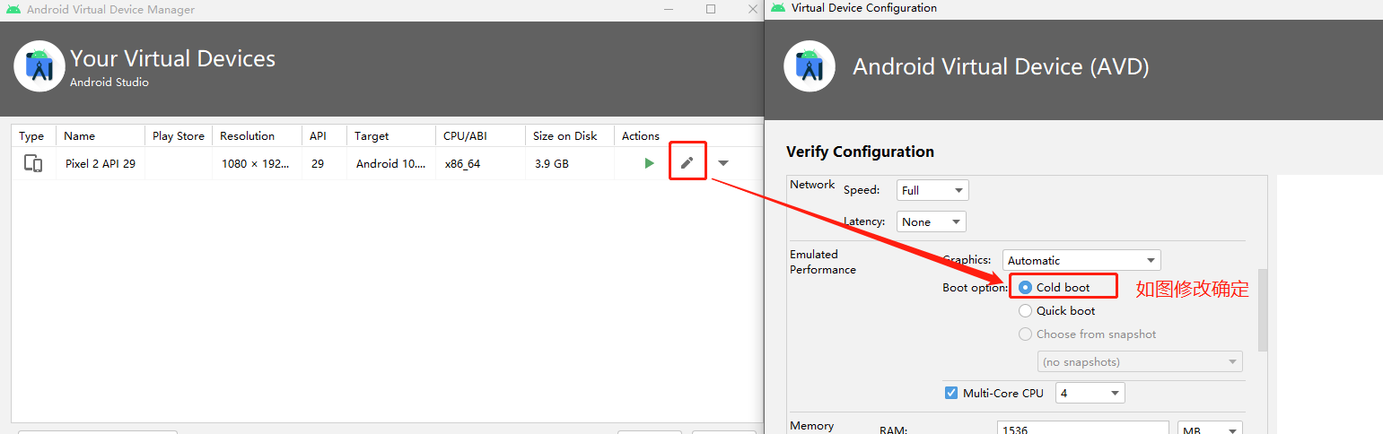
Task: Minimize the Android Virtual Device Manager window
Action: (670, 9)
